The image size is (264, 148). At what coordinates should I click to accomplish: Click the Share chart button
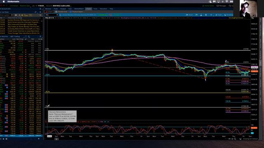(189, 15)
